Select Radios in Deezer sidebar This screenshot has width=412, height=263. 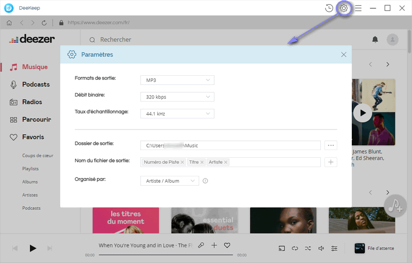click(26, 102)
